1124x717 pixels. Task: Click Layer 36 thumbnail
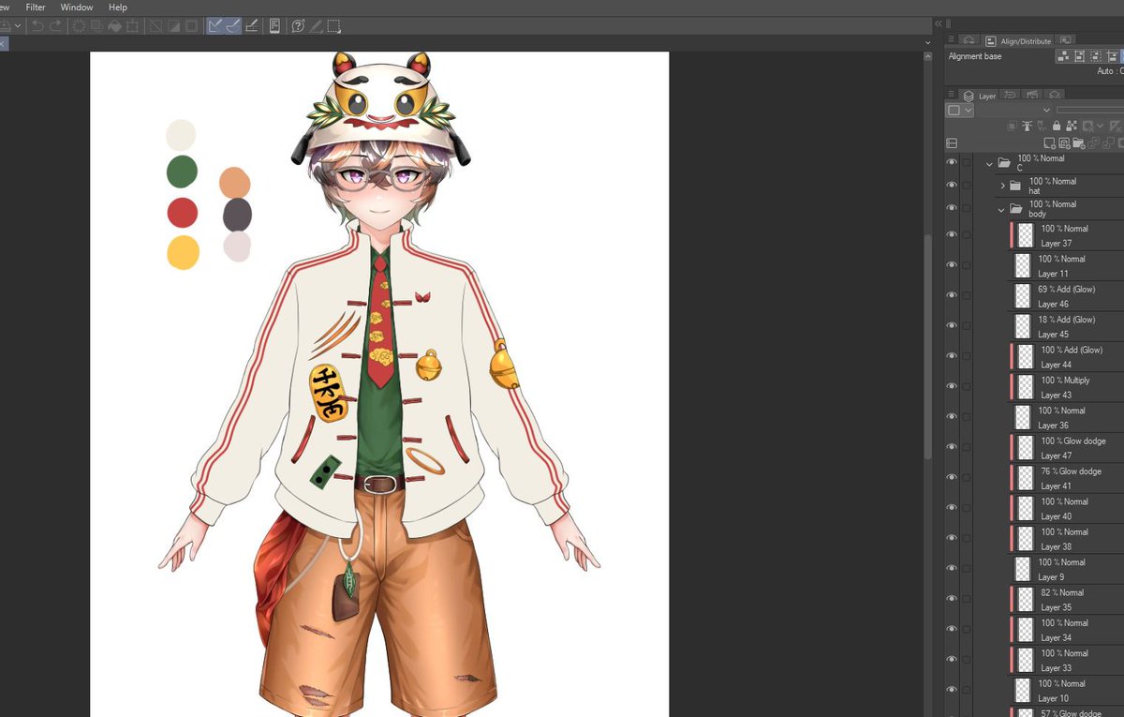point(1023,418)
